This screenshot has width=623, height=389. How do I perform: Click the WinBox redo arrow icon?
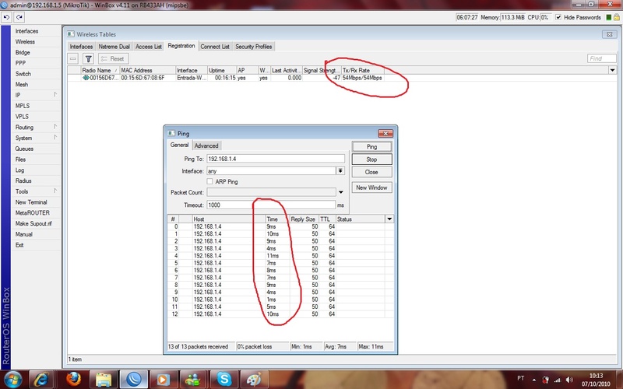[19, 17]
